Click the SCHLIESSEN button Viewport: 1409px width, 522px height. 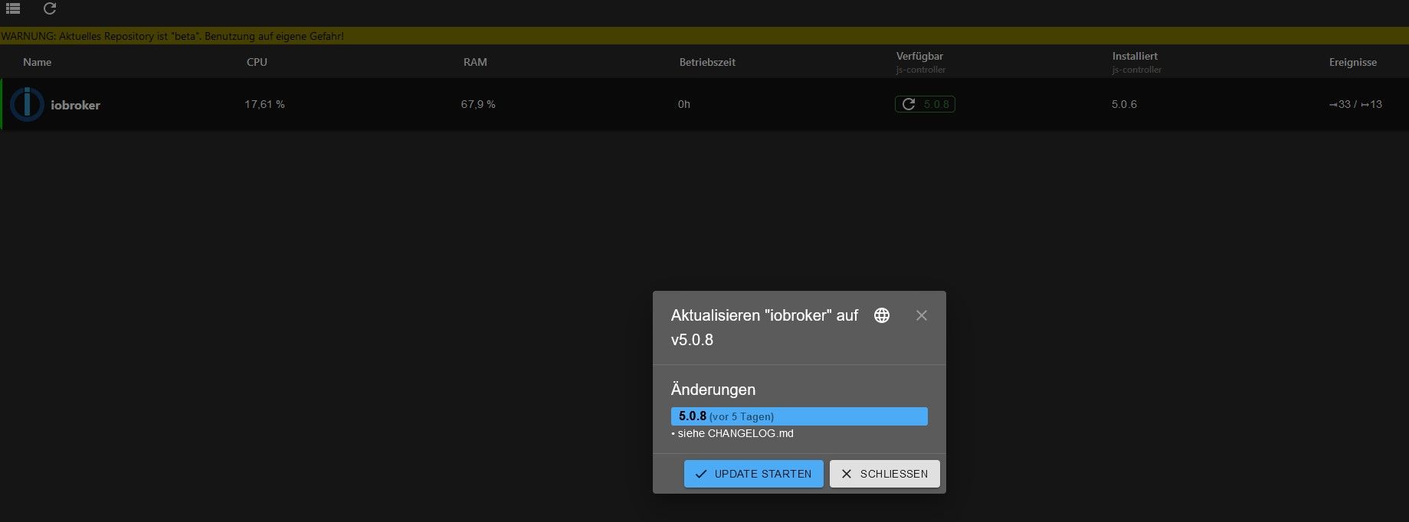[x=884, y=474]
